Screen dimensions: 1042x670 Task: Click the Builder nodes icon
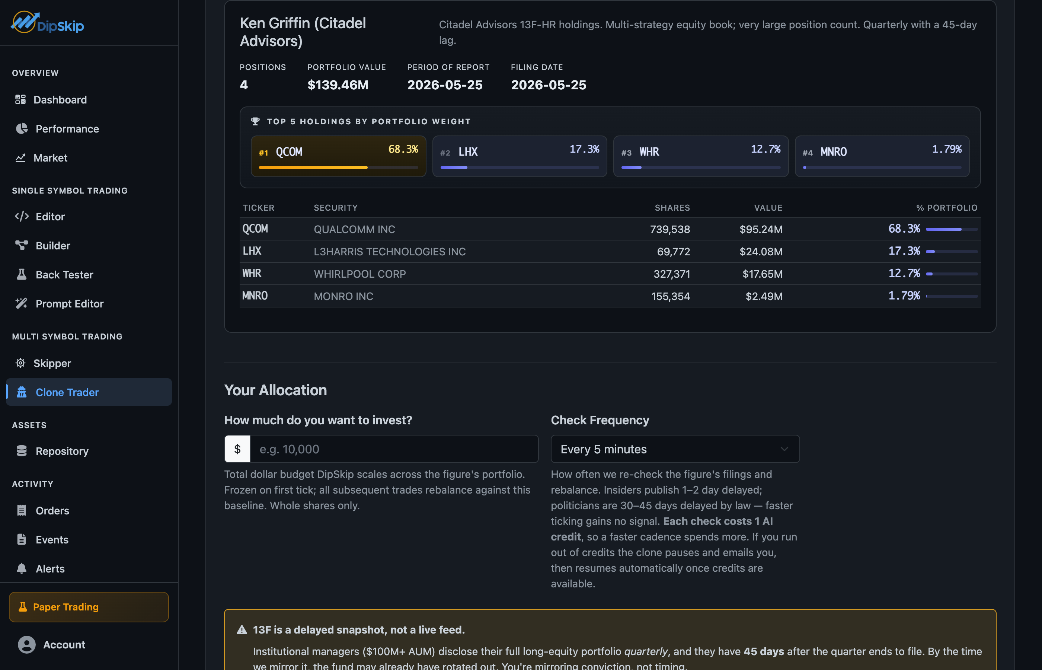point(22,245)
